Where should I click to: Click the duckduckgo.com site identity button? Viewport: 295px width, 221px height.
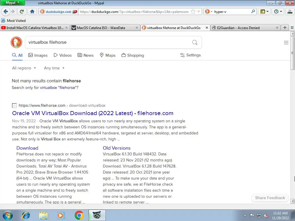(58, 12)
